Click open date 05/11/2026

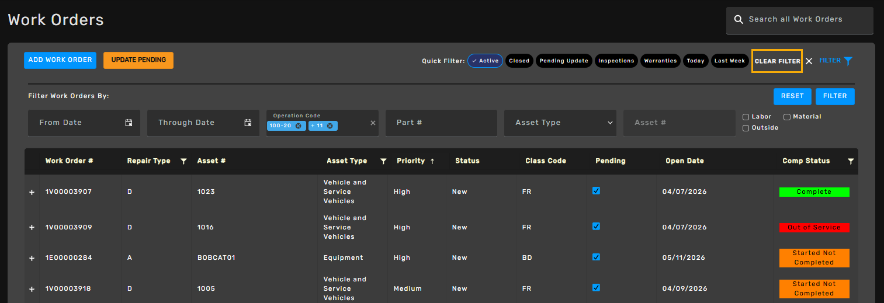(x=684, y=258)
